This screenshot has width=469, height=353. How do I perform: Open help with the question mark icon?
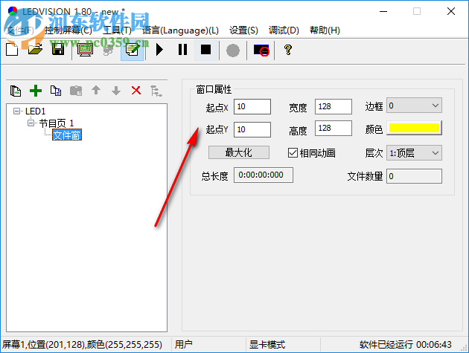[x=288, y=50]
